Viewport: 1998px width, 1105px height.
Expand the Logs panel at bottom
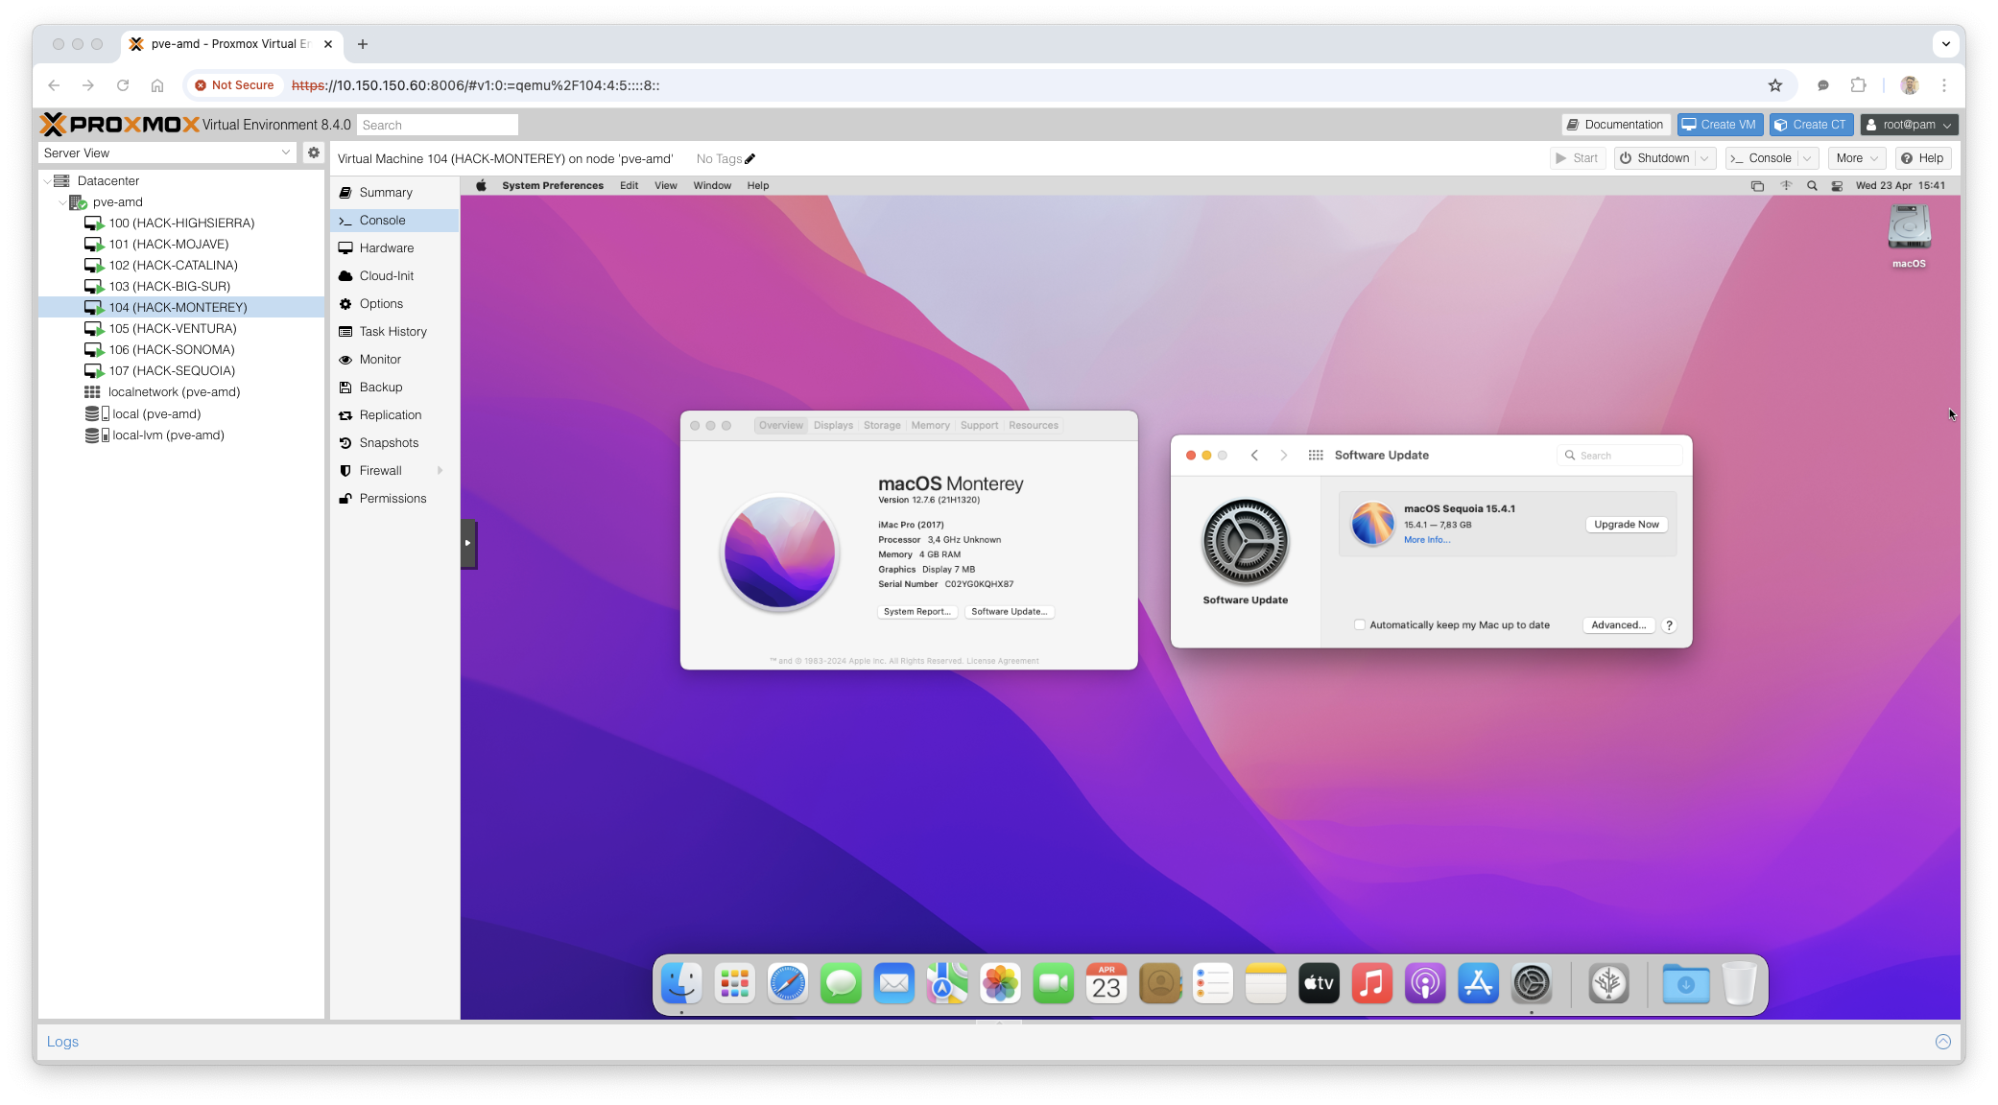point(1943,1042)
